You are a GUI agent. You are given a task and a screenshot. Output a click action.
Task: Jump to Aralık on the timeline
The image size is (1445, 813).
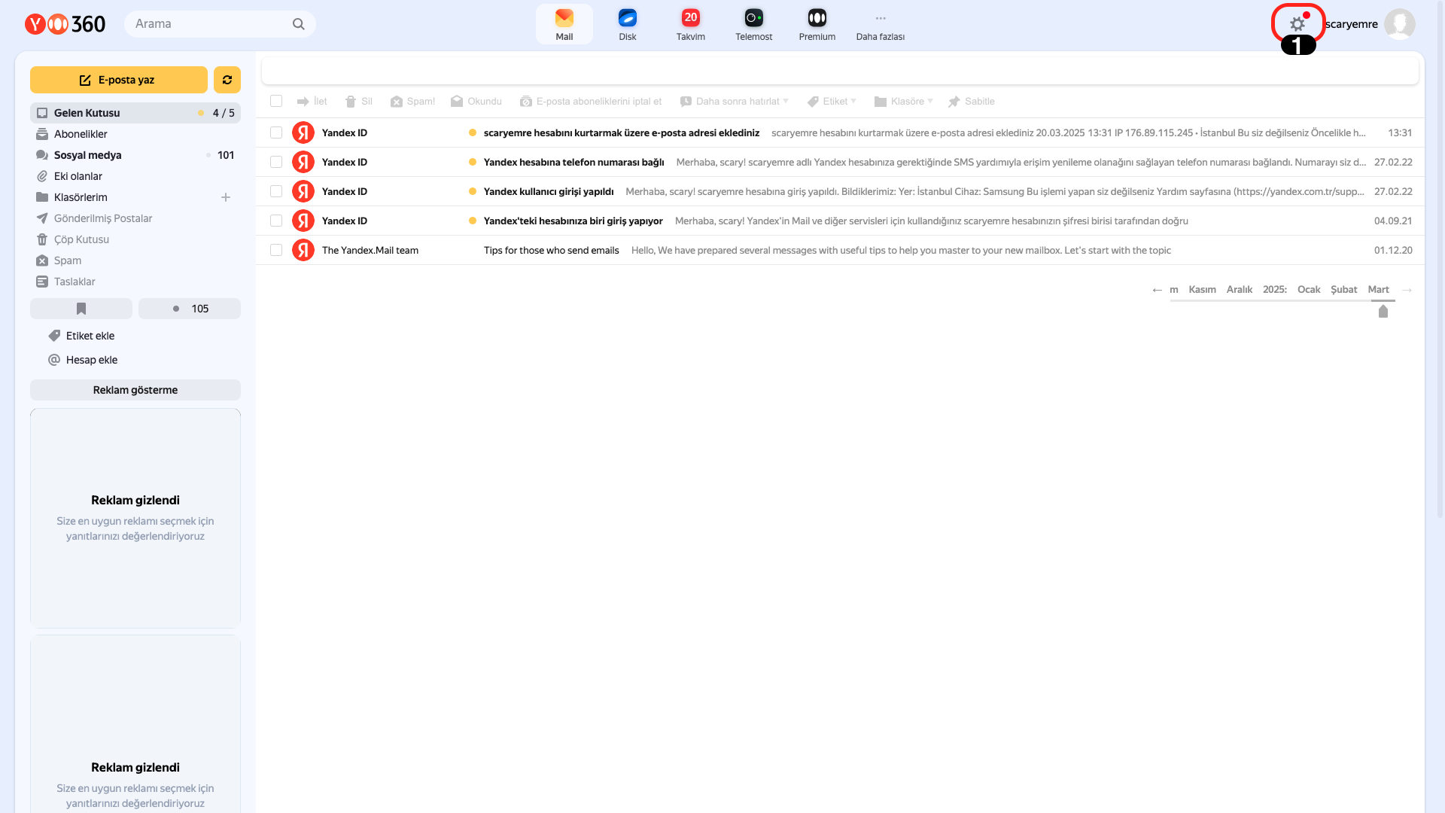pyautogui.click(x=1240, y=290)
